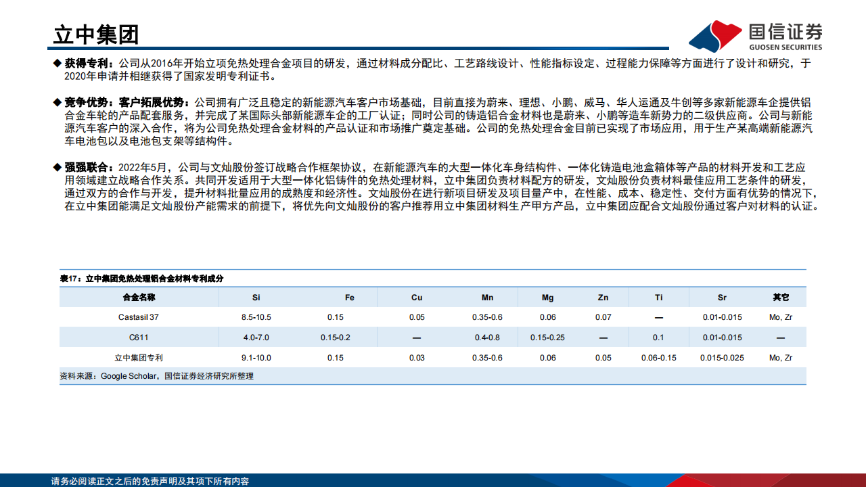The height and width of the screenshot is (487, 866).
Task: Click the Si column header
Action: (x=256, y=298)
